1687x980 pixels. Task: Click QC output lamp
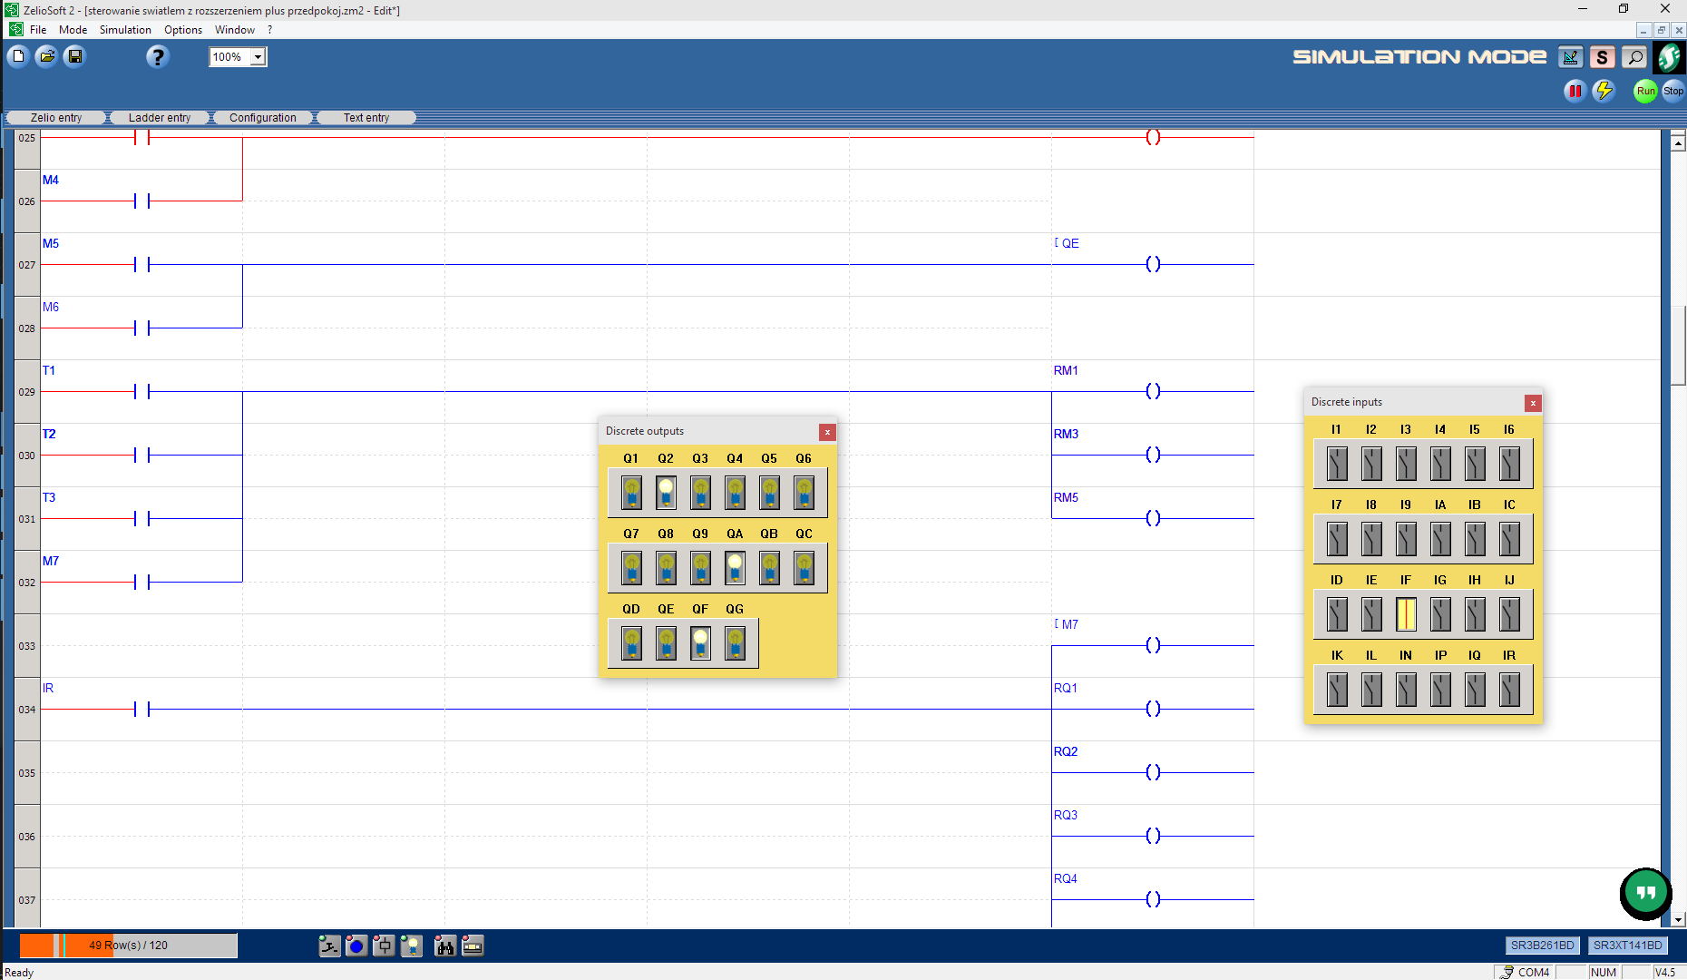[x=804, y=568]
